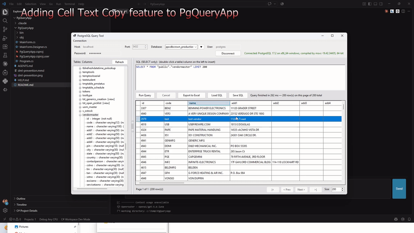Click the Load SQL button

coord(217,95)
